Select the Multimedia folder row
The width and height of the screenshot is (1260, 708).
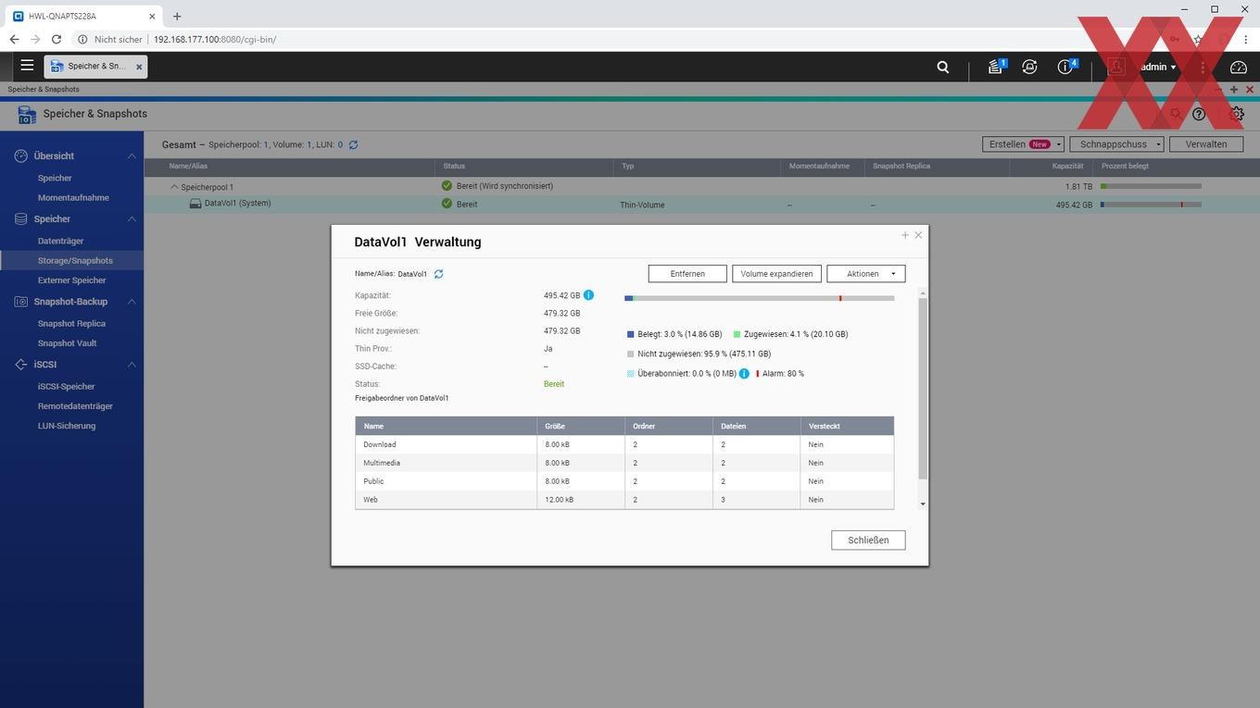coord(624,463)
